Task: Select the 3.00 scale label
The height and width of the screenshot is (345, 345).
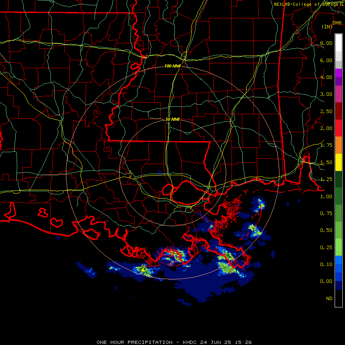Action: click(x=326, y=94)
